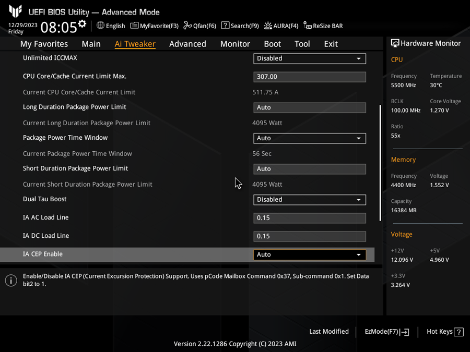Switch to the My Favorites tab
470x352 pixels.
(x=44, y=44)
